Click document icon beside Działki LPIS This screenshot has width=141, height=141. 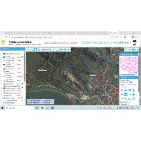22,84
